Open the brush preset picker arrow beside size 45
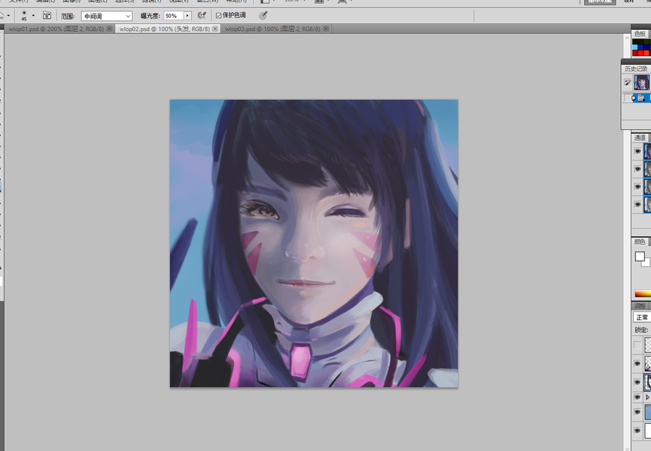The height and width of the screenshot is (451, 651). pos(33,16)
